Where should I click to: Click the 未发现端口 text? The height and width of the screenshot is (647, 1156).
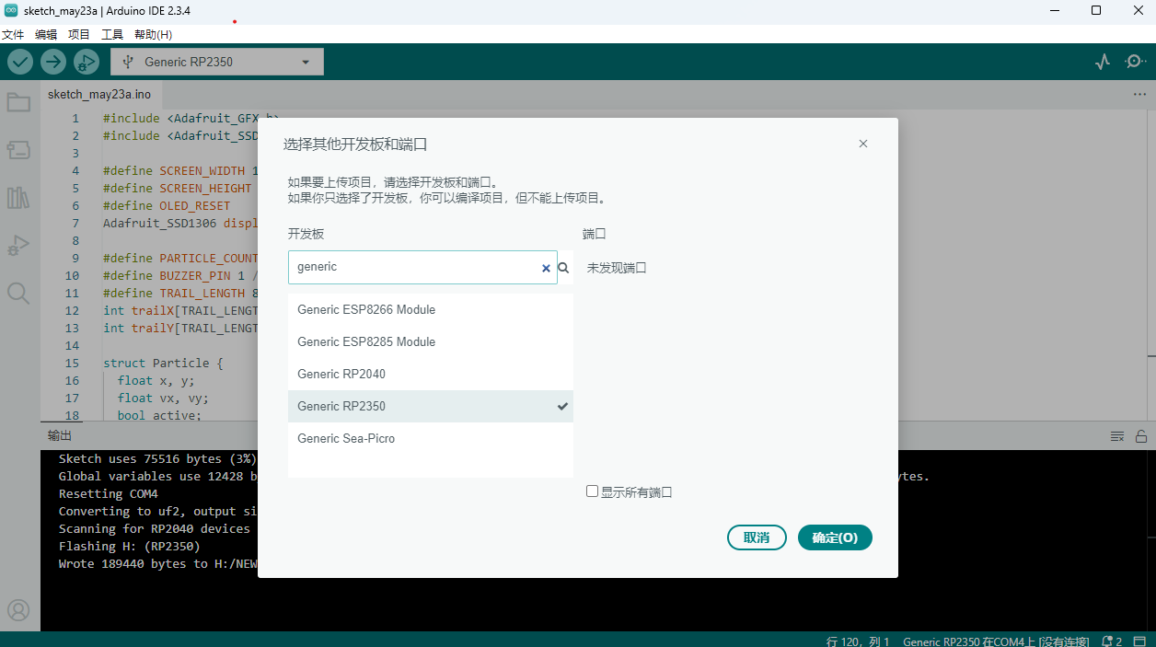[617, 268]
